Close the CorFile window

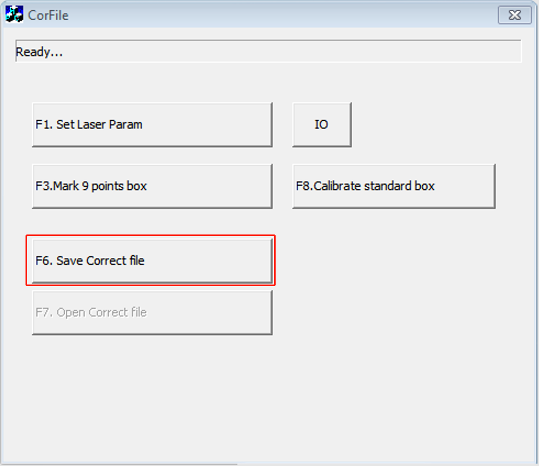tap(514, 15)
